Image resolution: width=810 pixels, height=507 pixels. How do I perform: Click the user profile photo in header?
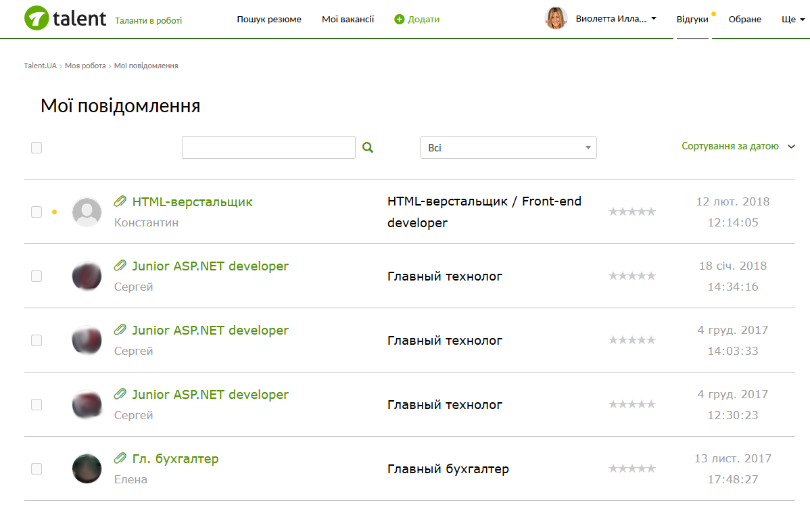556,18
